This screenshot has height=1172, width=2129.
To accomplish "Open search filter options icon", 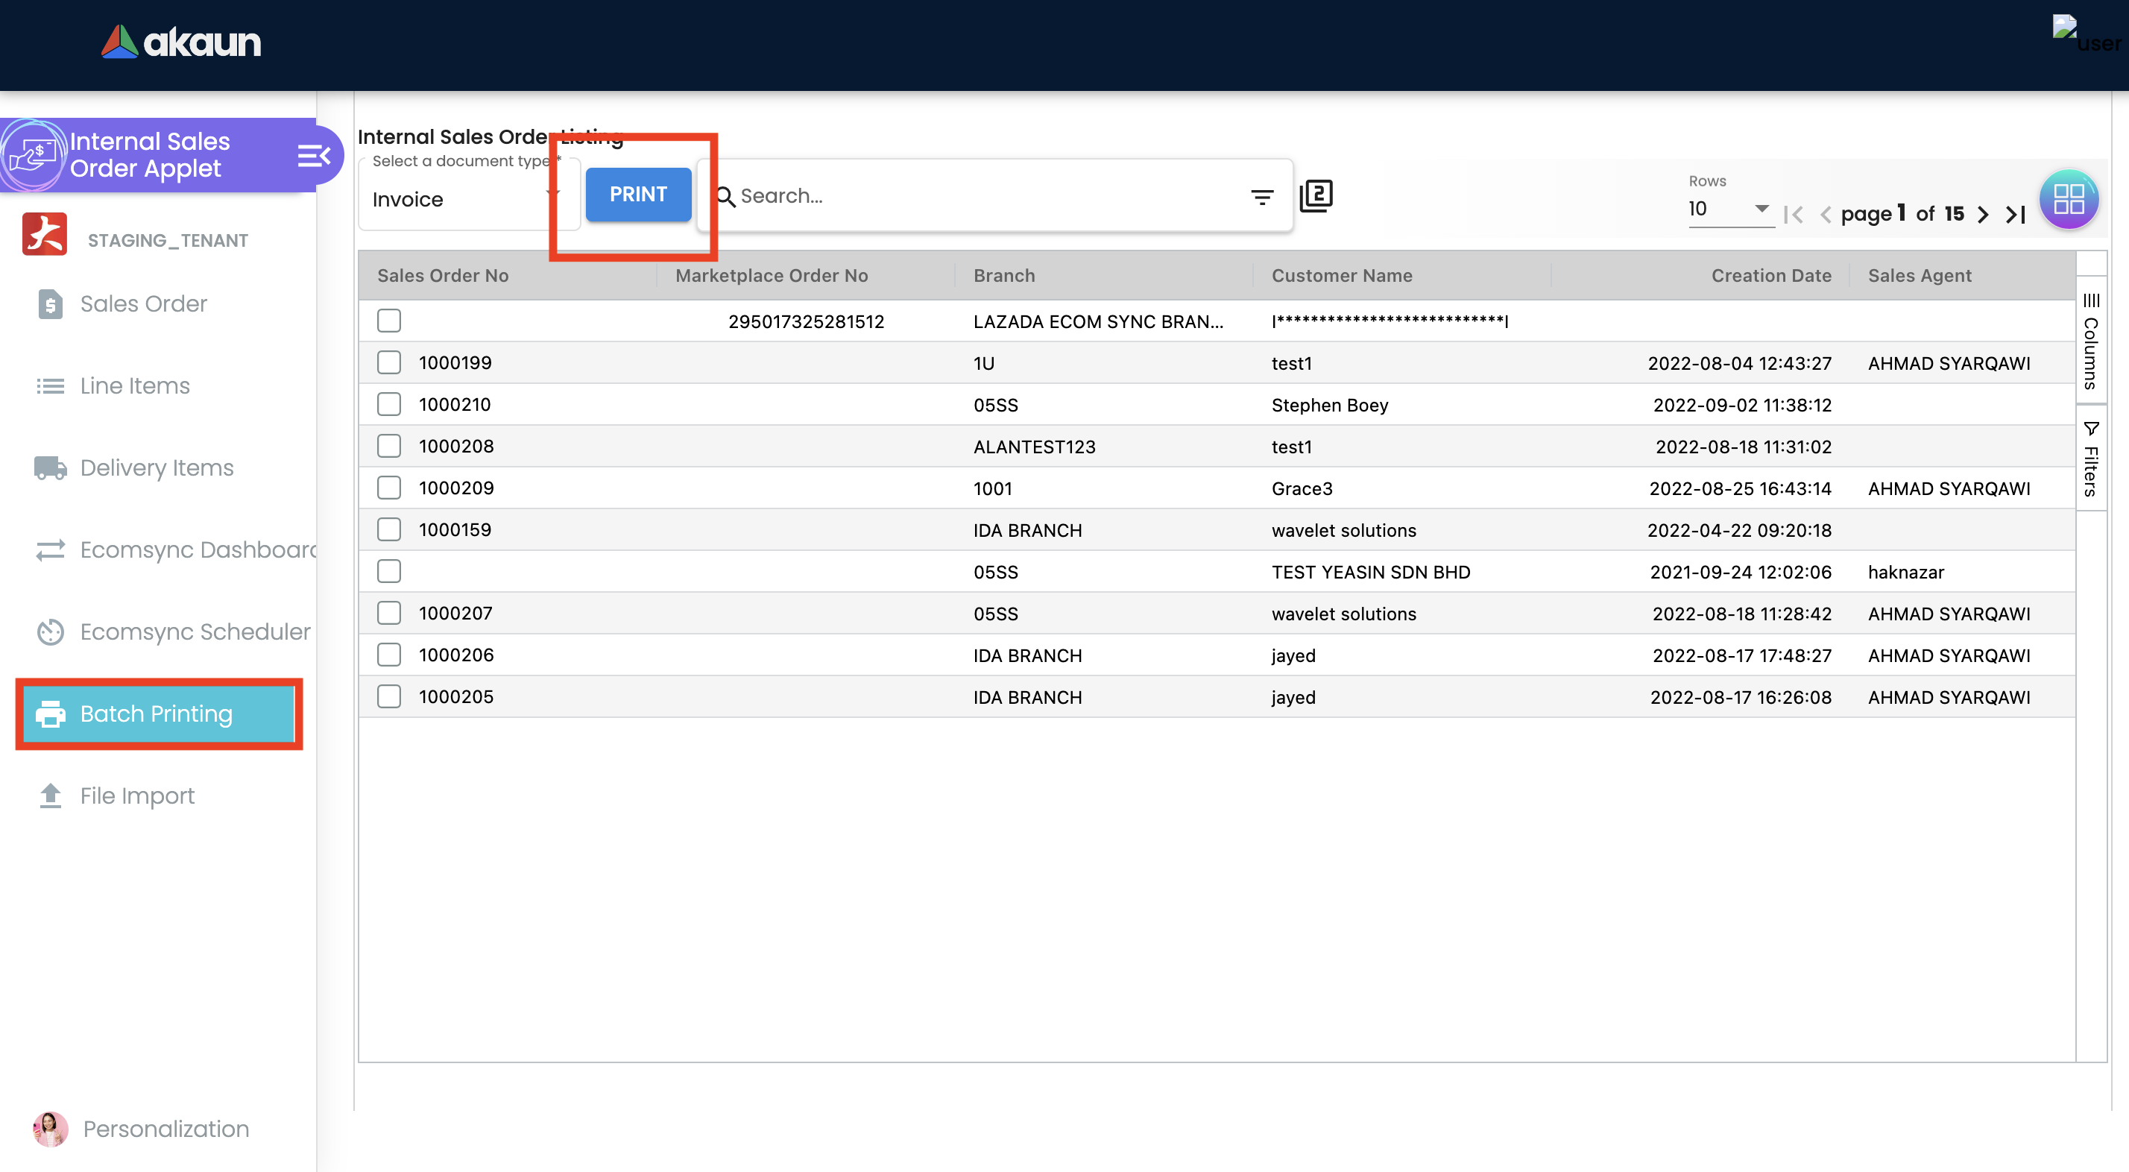I will (1261, 197).
